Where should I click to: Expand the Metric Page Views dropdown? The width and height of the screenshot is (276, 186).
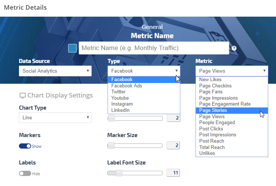coord(231,71)
